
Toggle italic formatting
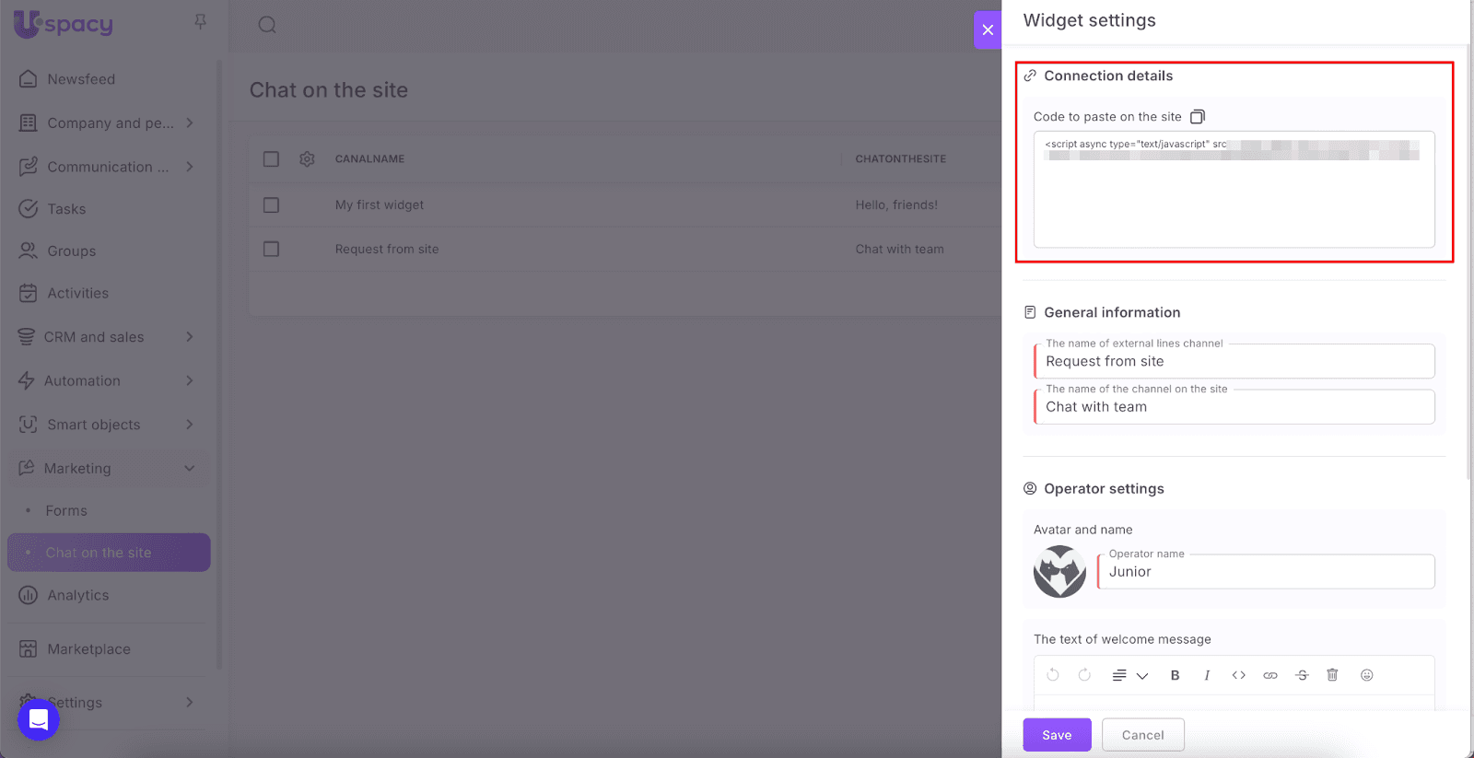click(1207, 675)
